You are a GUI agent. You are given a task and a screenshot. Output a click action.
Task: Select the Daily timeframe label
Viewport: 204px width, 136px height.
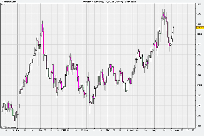coord(127,2)
